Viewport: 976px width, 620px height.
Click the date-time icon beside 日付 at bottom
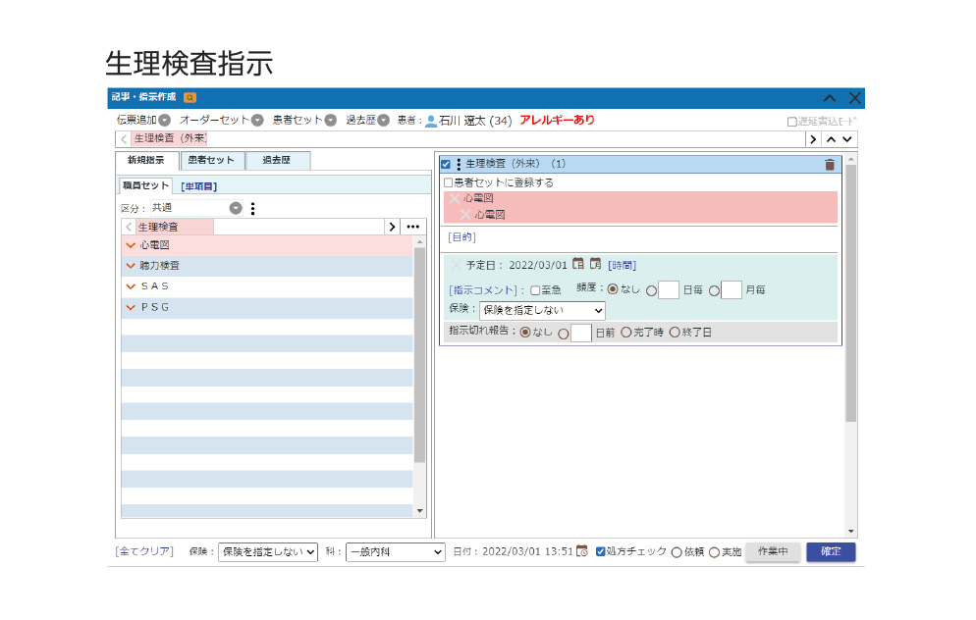pyautogui.click(x=582, y=551)
